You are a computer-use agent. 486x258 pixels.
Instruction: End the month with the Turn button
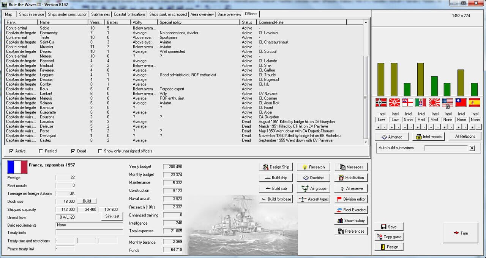461,233
